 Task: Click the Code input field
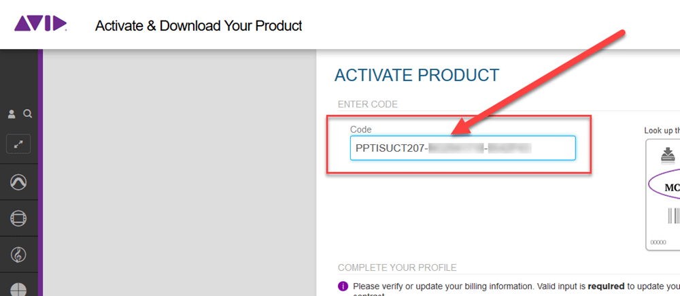point(462,148)
